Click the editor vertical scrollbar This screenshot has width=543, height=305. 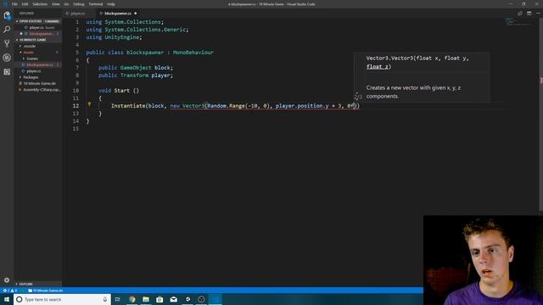coord(540,114)
